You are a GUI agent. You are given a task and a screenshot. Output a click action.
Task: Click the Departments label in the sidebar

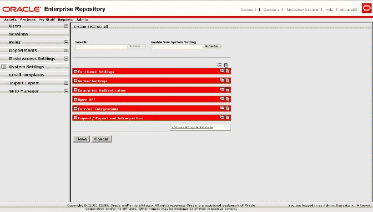coord(23,51)
